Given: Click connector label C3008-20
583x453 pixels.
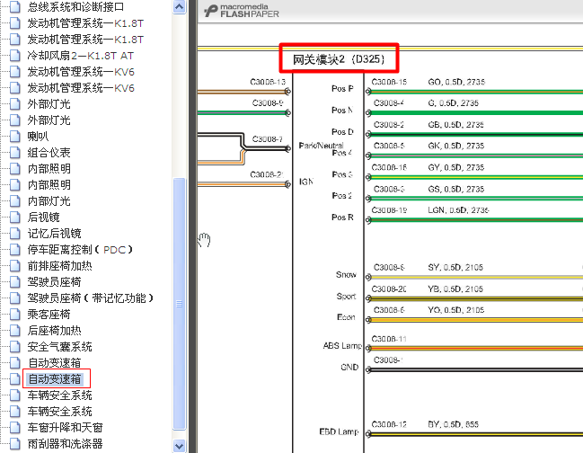Looking at the screenshot, I should pos(389,289).
